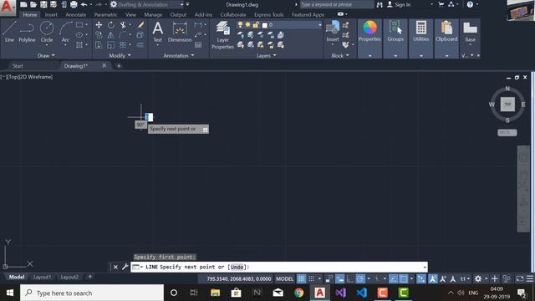Image resolution: width=535 pixels, height=301 pixels.
Task: Open the Layer Properties manager
Action: pos(222,35)
